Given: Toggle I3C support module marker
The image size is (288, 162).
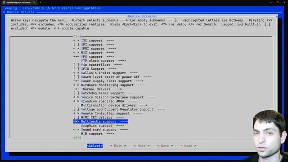Looking at the screenshot, I should click(x=76, y=40).
